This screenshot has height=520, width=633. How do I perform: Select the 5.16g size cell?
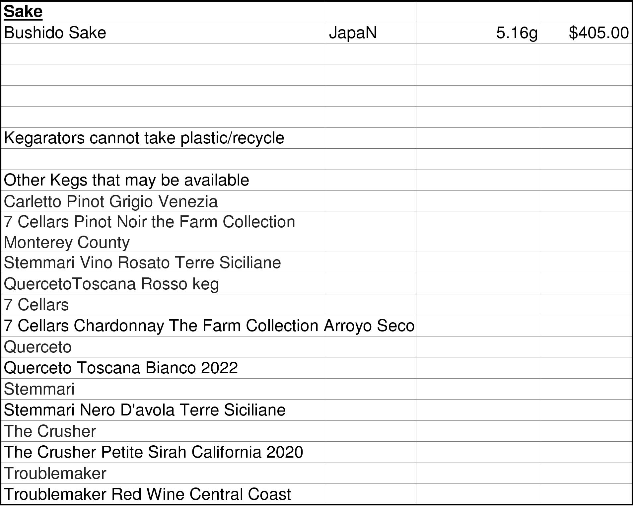[517, 33]
